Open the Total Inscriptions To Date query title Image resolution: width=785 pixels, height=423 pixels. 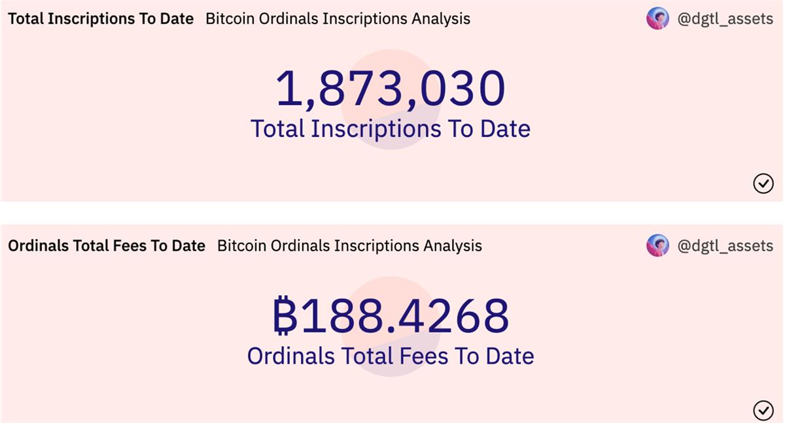tap(101, 19)
